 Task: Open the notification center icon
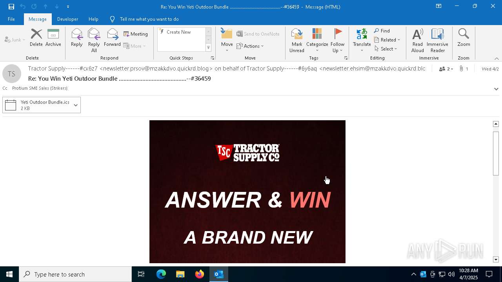(489, 274)
